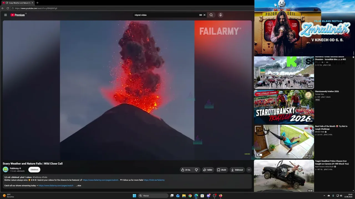Open the failarmy.com/pages/submit link

click(x=101, y=180)
